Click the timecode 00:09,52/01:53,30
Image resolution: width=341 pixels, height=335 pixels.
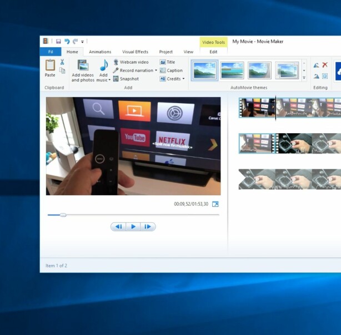(x=191, y=204)
